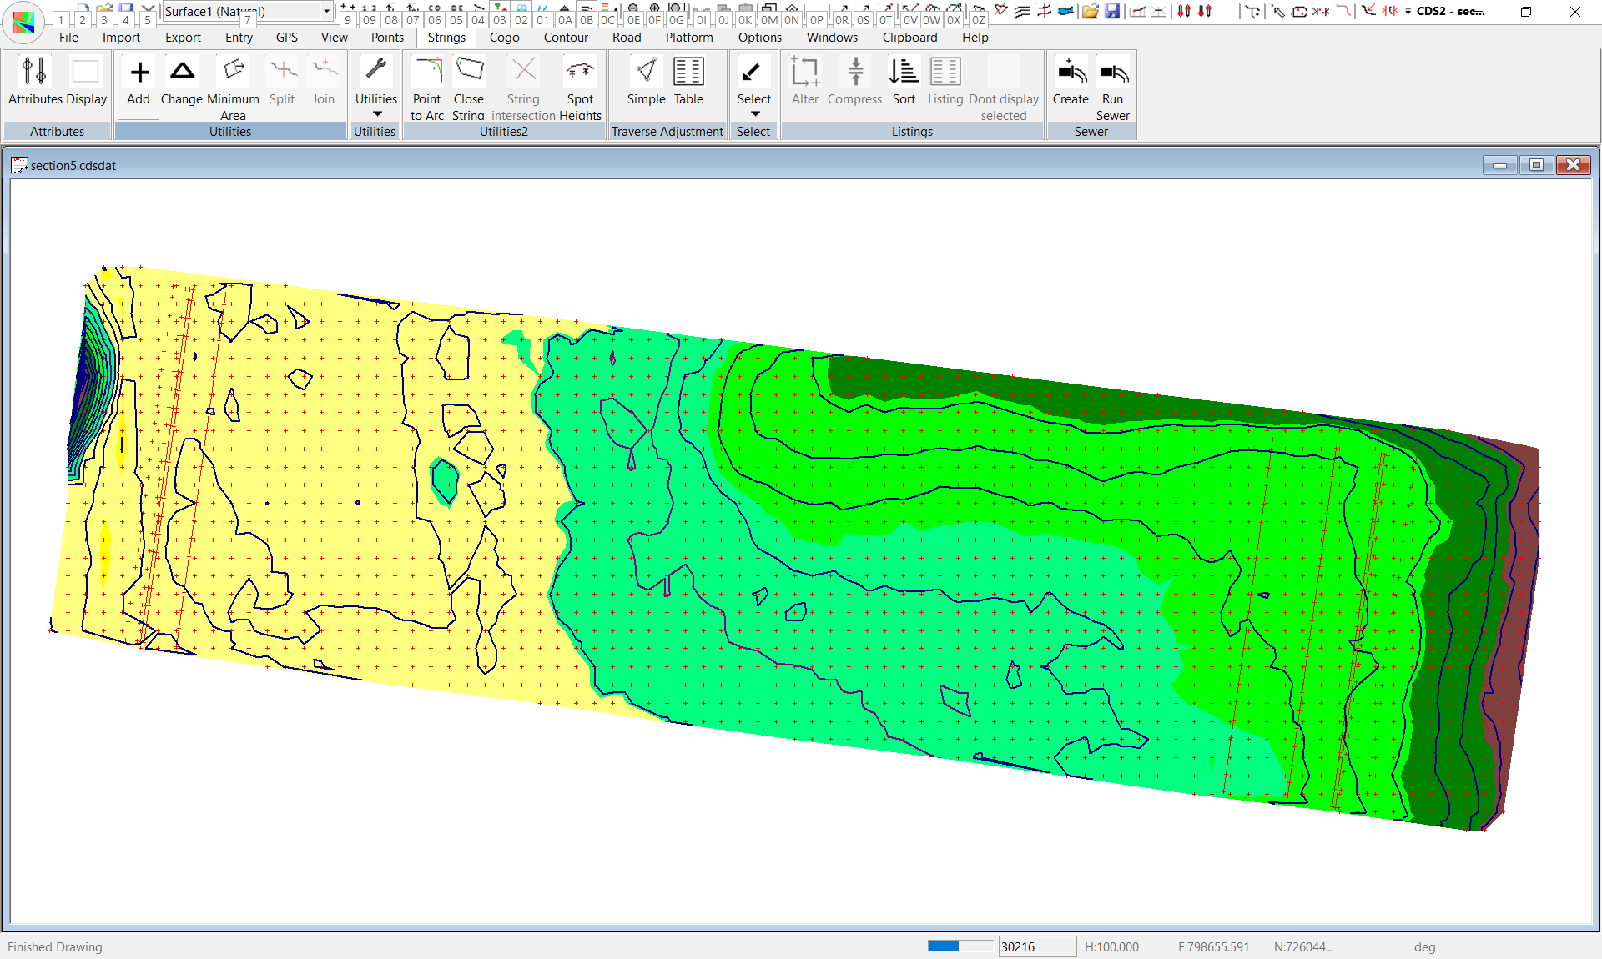Click the status bar progress indicator
1602x959 pixels.
(960, 946)
